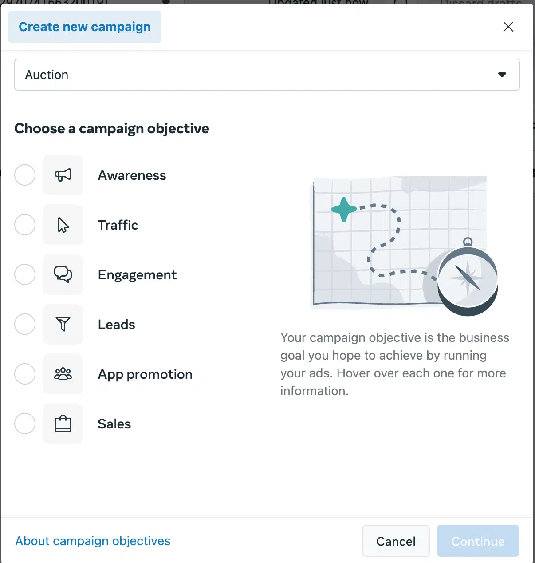Click the dropdown arrow next to Auction

point(502,75)
